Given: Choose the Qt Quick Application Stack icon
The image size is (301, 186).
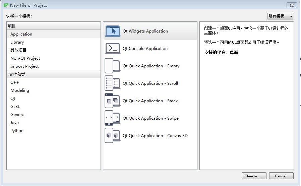Looking at the screenshot, I should coord(113,101).
